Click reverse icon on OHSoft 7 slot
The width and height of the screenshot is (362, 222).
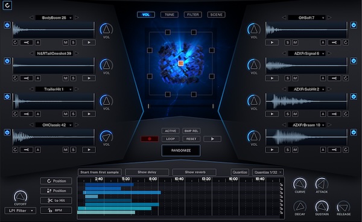(x=346, y=42)
